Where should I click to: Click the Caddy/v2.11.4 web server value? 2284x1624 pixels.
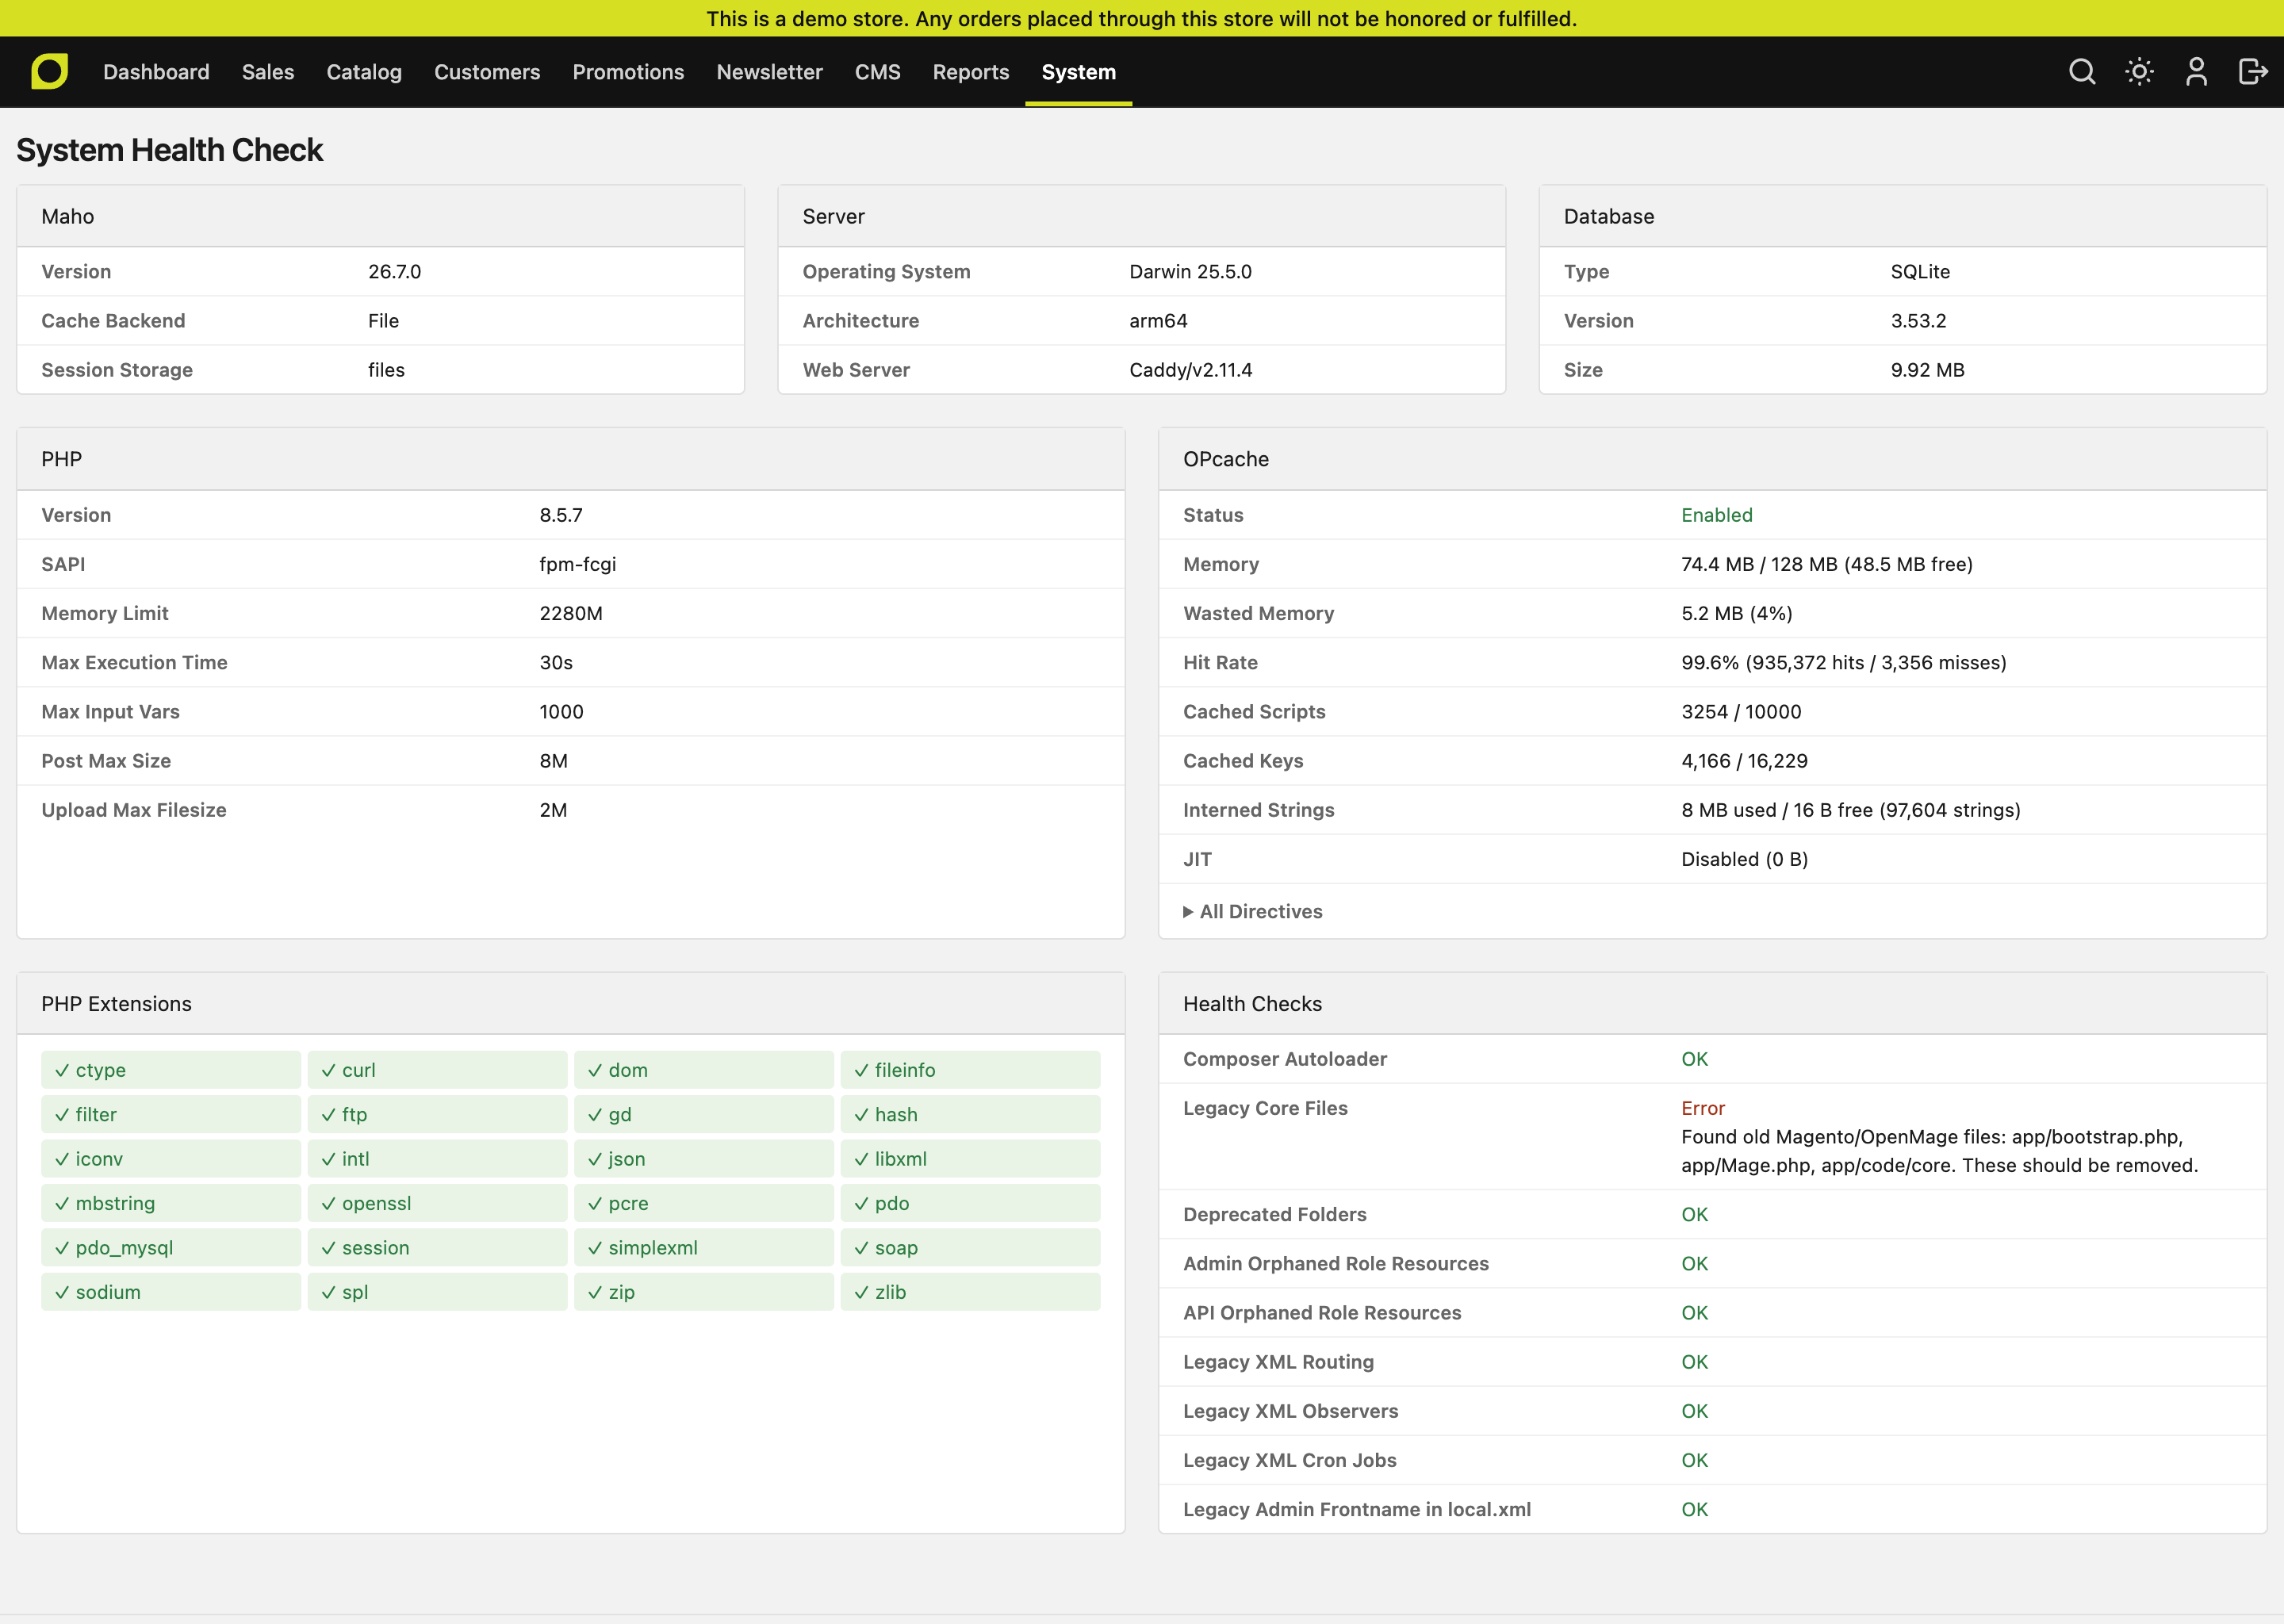click(x=1190, y=370)
